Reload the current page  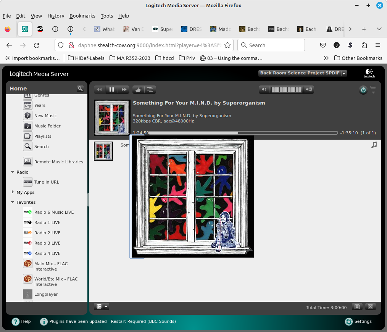coord(37,45)
